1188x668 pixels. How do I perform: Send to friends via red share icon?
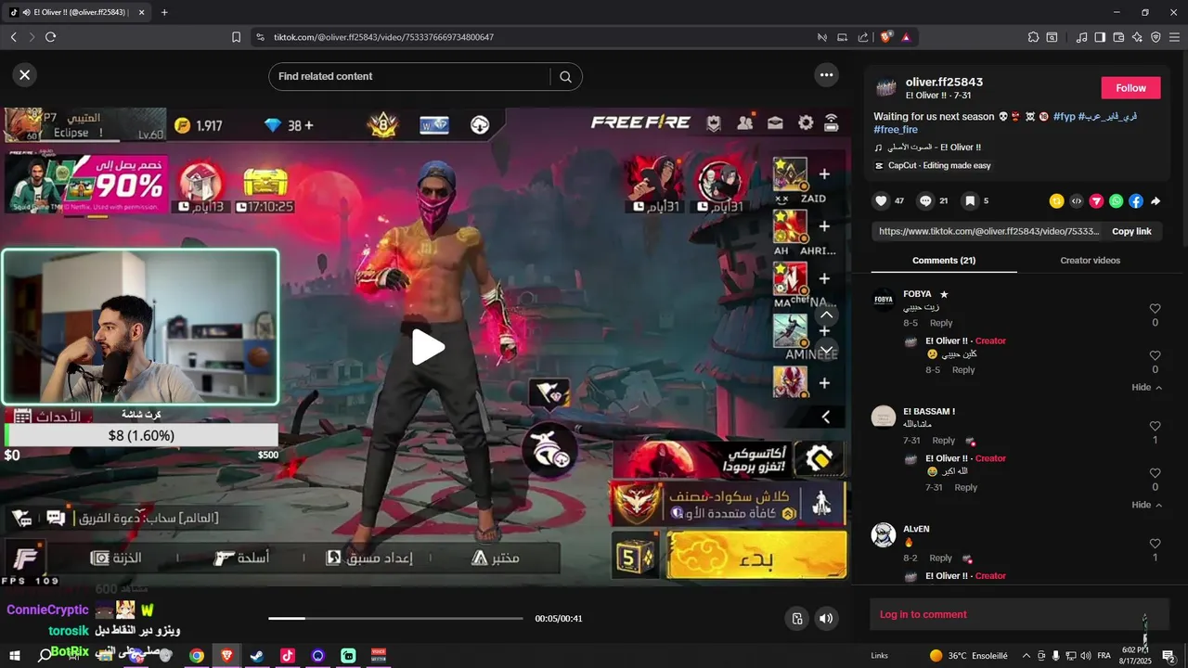[1096, 200]
